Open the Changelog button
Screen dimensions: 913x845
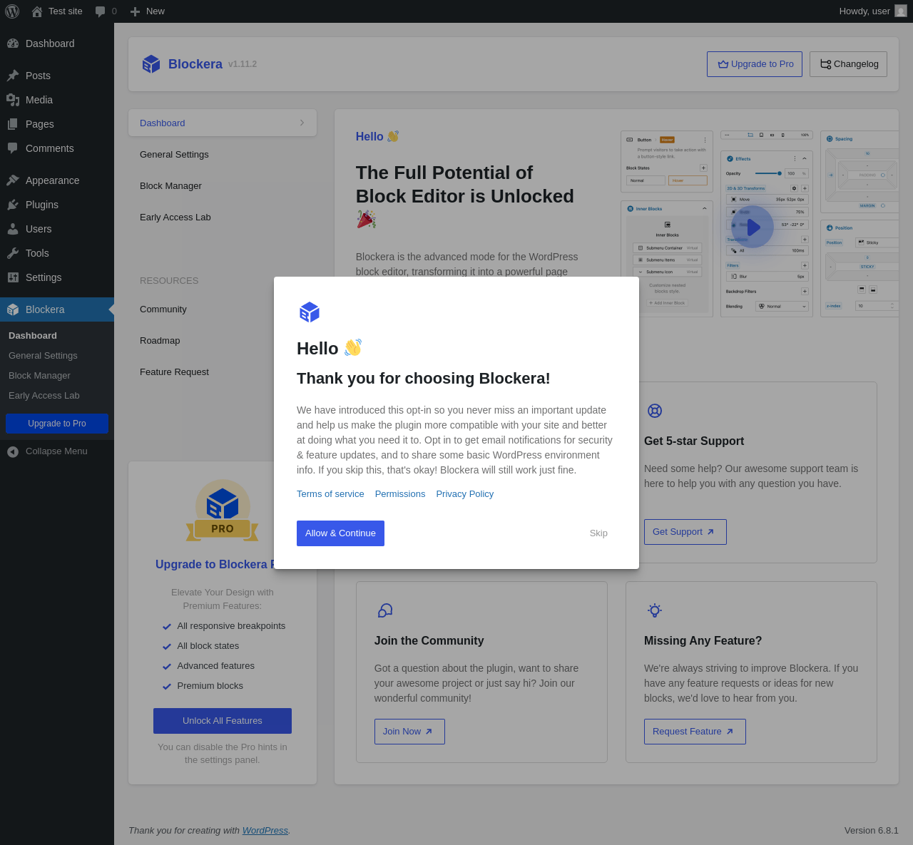(x=849, y=64)
